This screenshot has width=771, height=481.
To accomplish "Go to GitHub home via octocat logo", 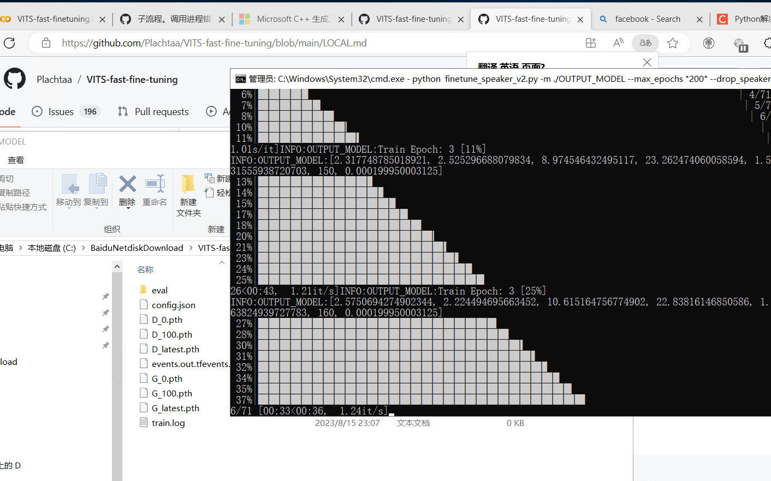I will (x=15, y=79).
